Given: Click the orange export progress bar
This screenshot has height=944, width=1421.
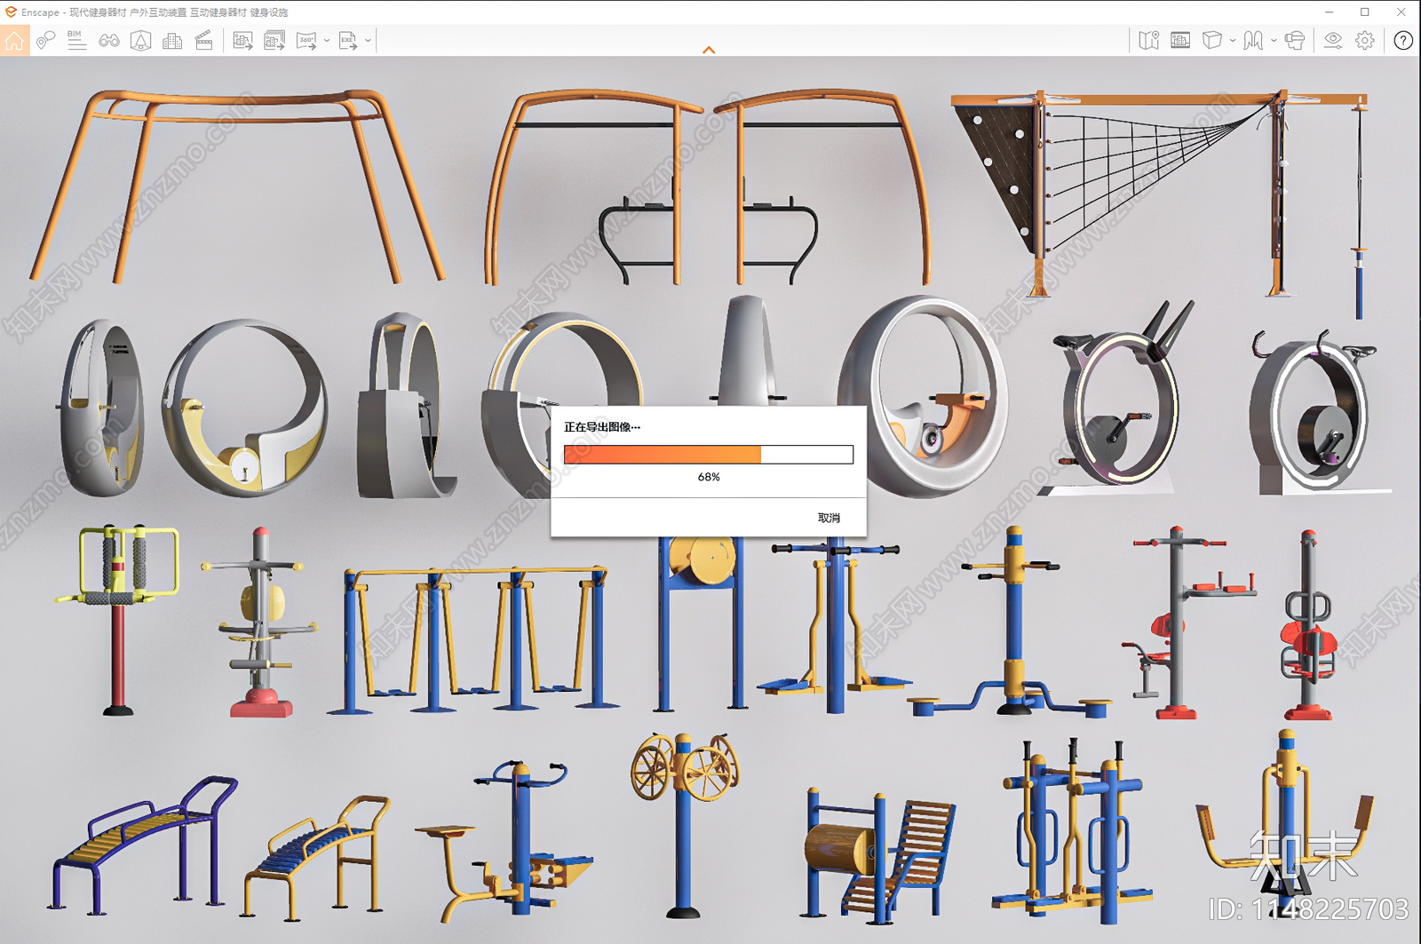Looking at the screenshot, I should (709, 455).
